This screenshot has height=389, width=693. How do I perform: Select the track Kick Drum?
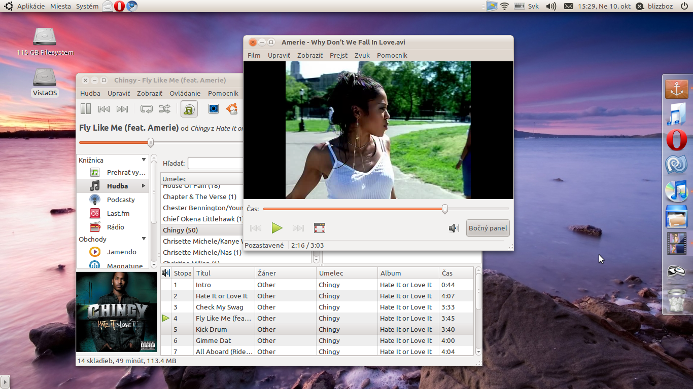(x=317, y=329)
